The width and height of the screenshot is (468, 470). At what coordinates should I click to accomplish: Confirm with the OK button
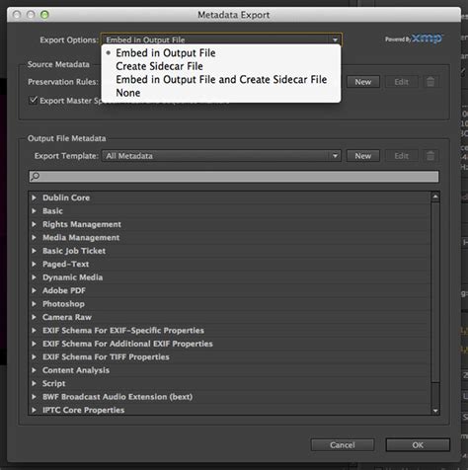point(418,445)
